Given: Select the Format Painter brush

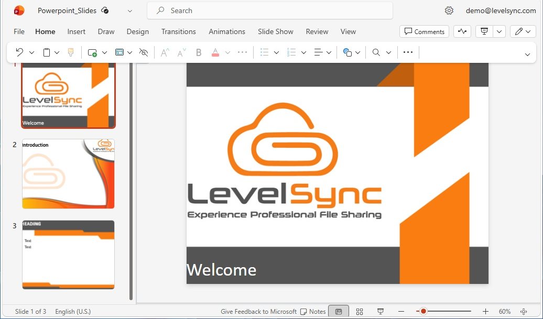Looking at the screenshot, I should [71, 52].
